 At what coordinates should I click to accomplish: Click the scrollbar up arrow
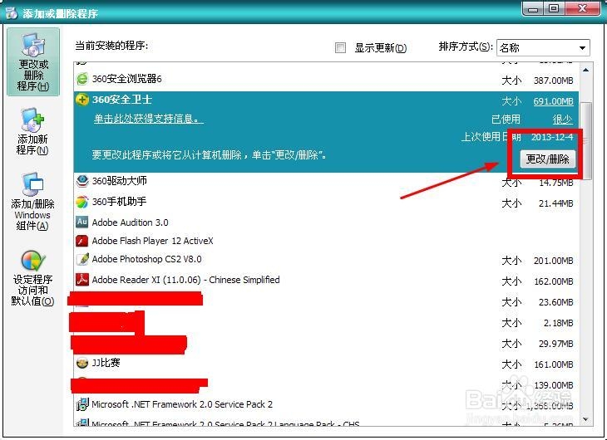pos(585,70)
